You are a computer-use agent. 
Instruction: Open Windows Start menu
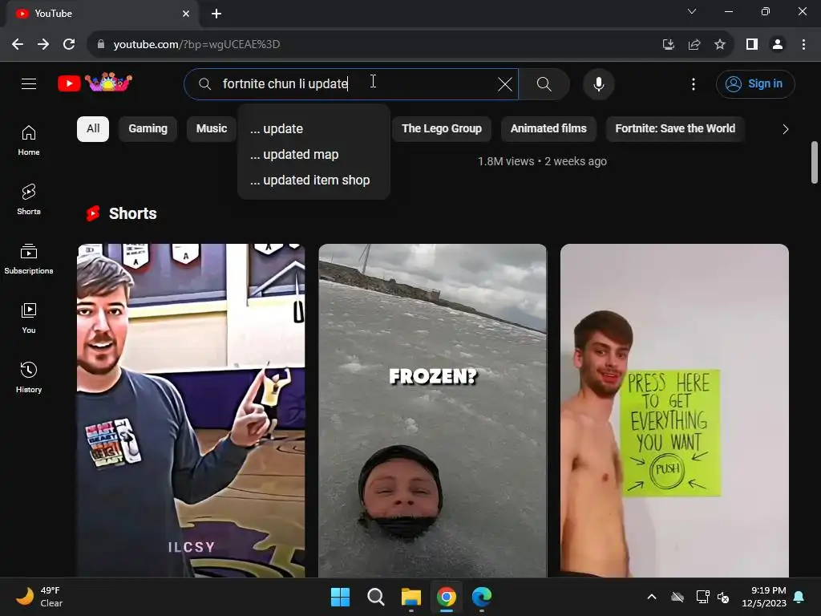340,597
